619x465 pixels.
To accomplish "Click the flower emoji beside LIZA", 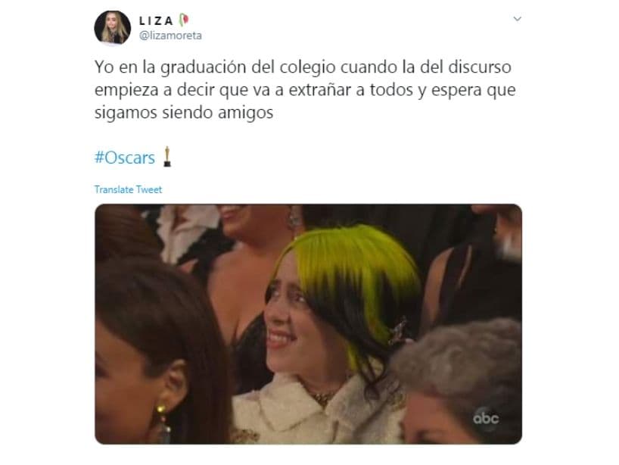I will 184,20.
